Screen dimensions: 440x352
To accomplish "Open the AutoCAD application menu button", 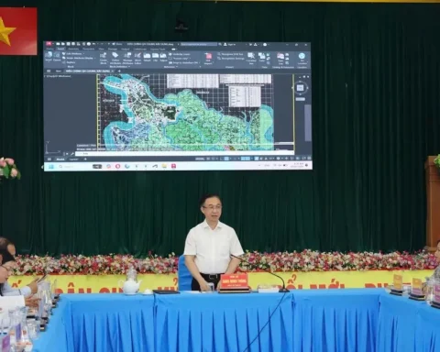I will [49, 44].
